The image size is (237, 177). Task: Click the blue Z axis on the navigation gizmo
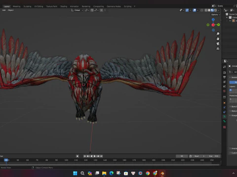pyautogui.click(x=213, y=20)
